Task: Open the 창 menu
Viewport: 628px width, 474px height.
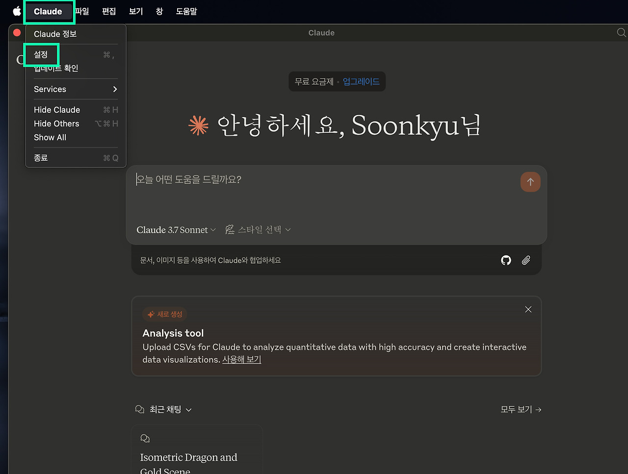Action: pos(159,11)
